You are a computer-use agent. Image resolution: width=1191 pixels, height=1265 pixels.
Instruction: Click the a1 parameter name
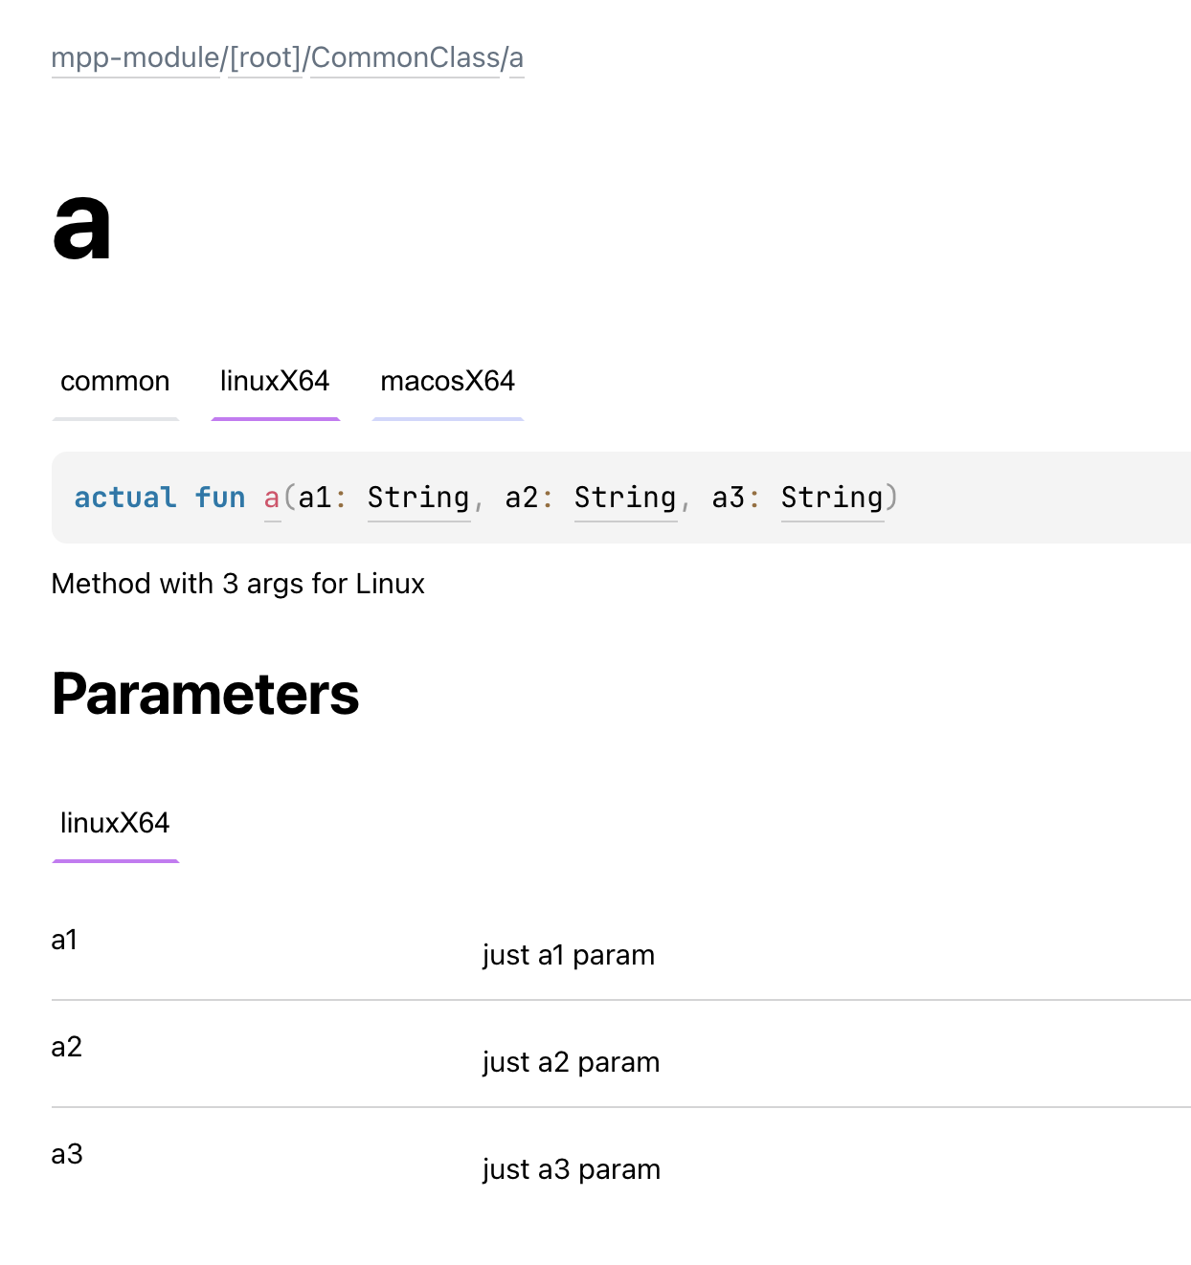click(x=65, y=940)
